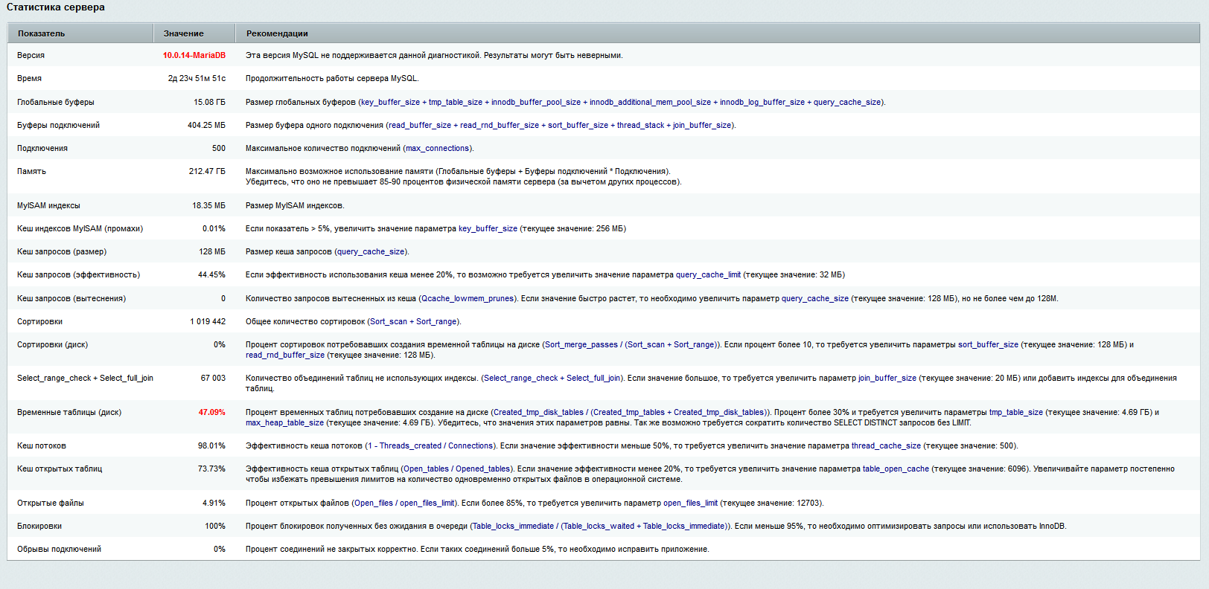Select value 500 in Подключения row

pos(219,148)
